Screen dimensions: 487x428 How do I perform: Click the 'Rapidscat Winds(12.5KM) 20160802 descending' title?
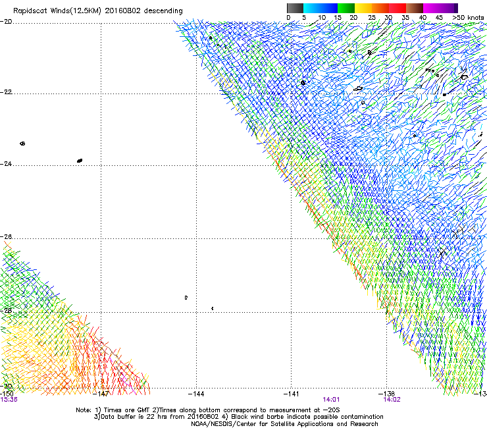pos(98,11)
